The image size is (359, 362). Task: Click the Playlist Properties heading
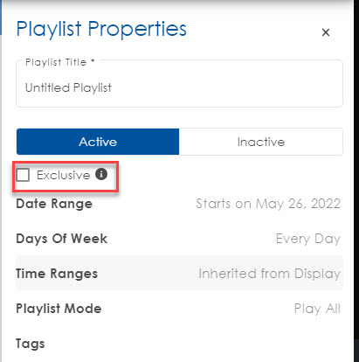pyautogui.click(x=101, y=30)
